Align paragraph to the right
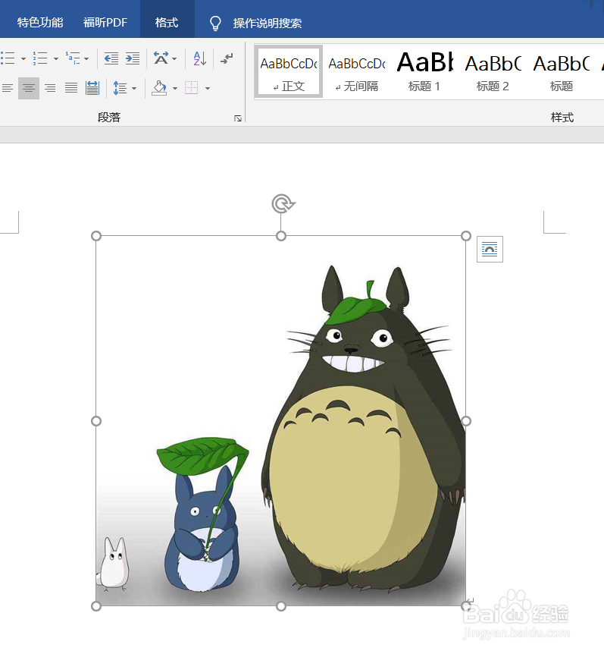Screen dimensions: 604x654 (50, 88)
